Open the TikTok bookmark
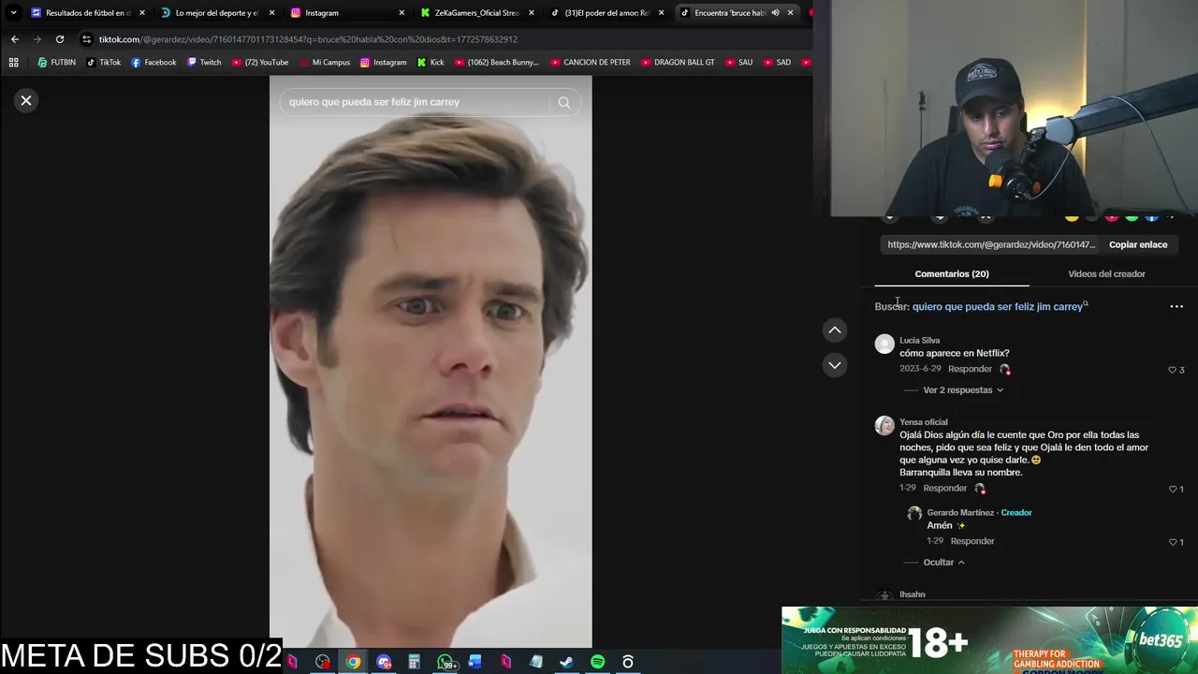This screenshot has height=674, width=1198. tap(103, 63)
